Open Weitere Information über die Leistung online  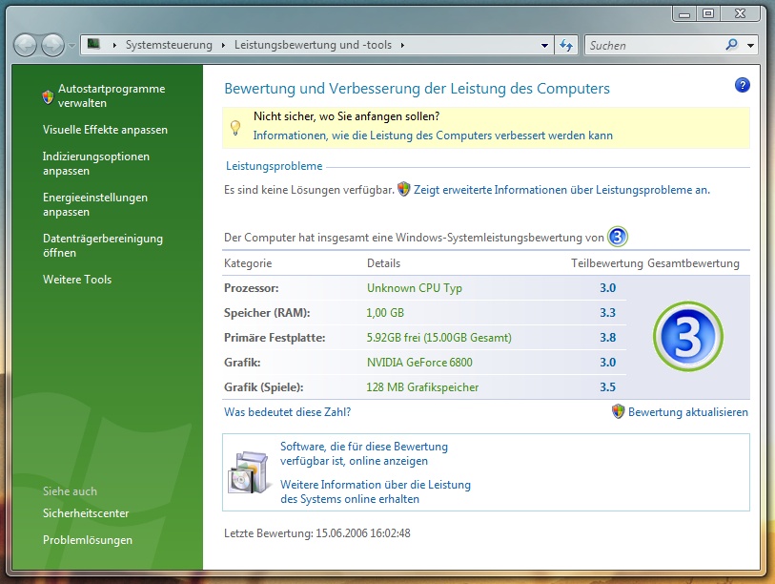tap(376, 491)
